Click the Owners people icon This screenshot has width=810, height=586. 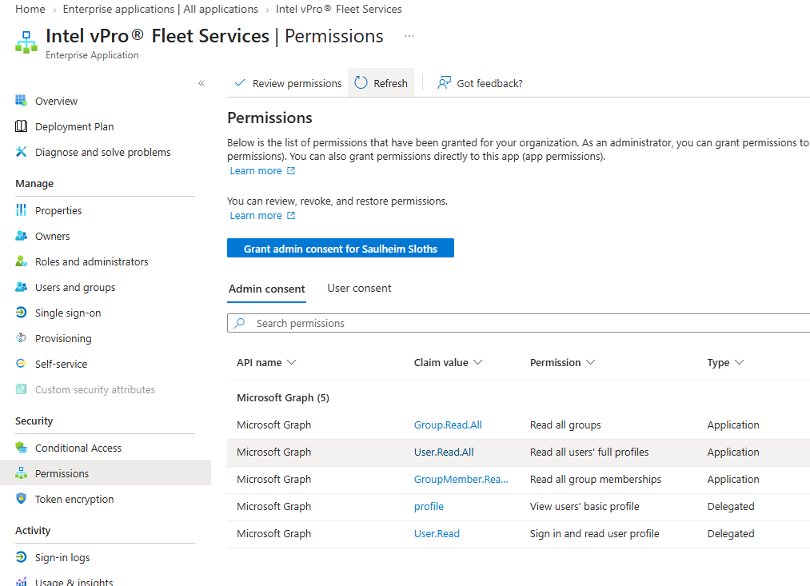[x=21, y=236]
